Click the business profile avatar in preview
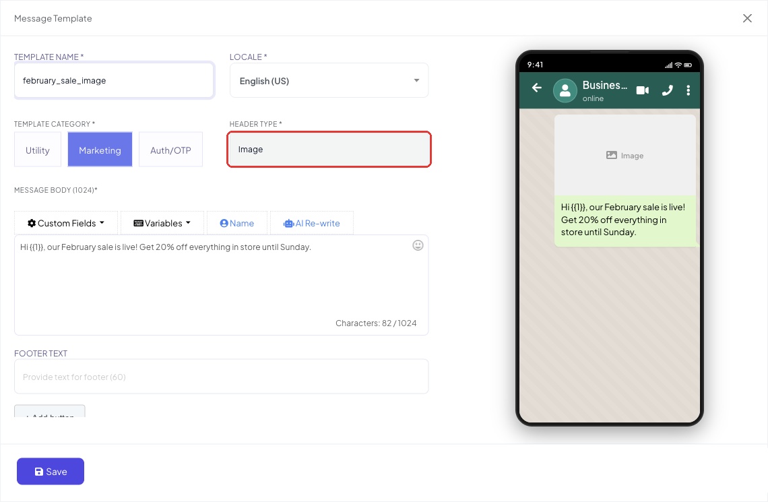The height and width of the screenshot is (502, 768). pyautogui.click(x=565, y=90)
